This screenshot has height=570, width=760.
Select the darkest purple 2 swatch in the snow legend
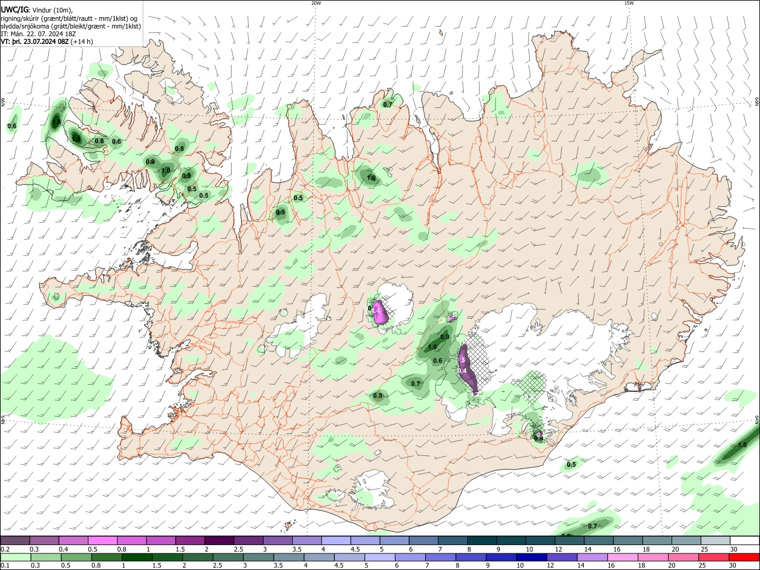point(218,540)
